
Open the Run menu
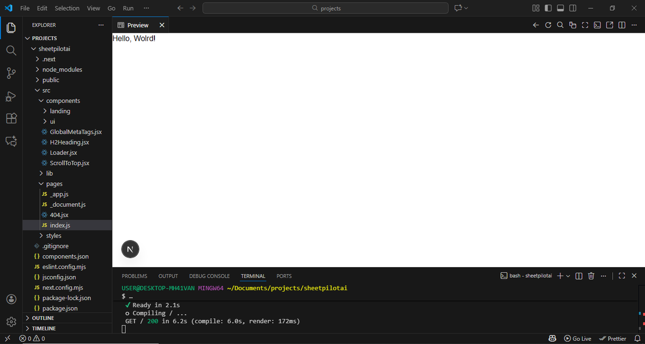pos(129,8)
